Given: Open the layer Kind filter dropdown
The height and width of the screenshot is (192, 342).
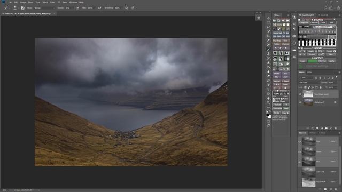Looking at the screenshot, I should pyautogui.click(x=306, y=78).
